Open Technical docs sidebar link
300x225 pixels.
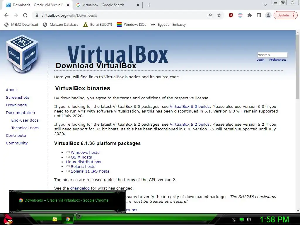[x=25, y=128]
